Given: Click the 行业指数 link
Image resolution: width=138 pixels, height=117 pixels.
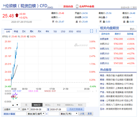Looking at the screenshot, I should click(119, 80).
